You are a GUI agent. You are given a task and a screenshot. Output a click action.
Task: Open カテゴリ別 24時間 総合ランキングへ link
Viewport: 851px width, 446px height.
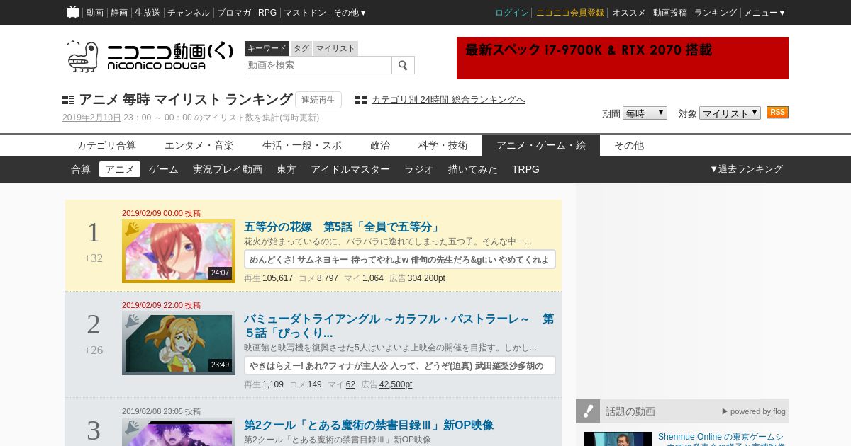tap(448, 100)
